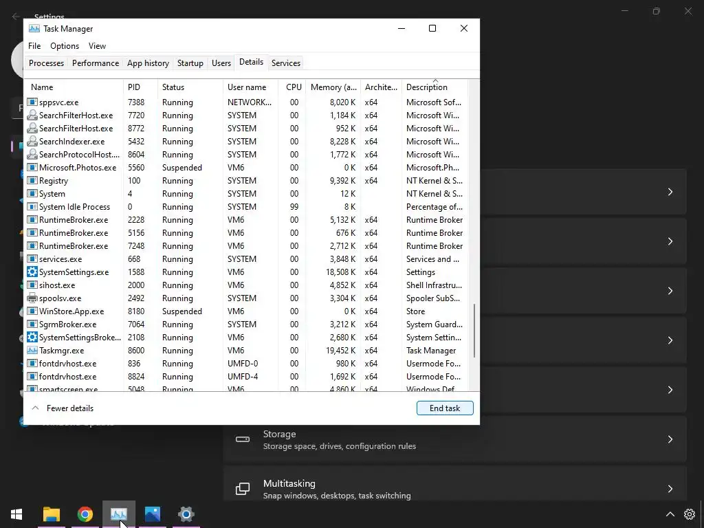Click the WinStore.App.exe icon
This screenshot has height=528, width=704.
coord(32,311)
